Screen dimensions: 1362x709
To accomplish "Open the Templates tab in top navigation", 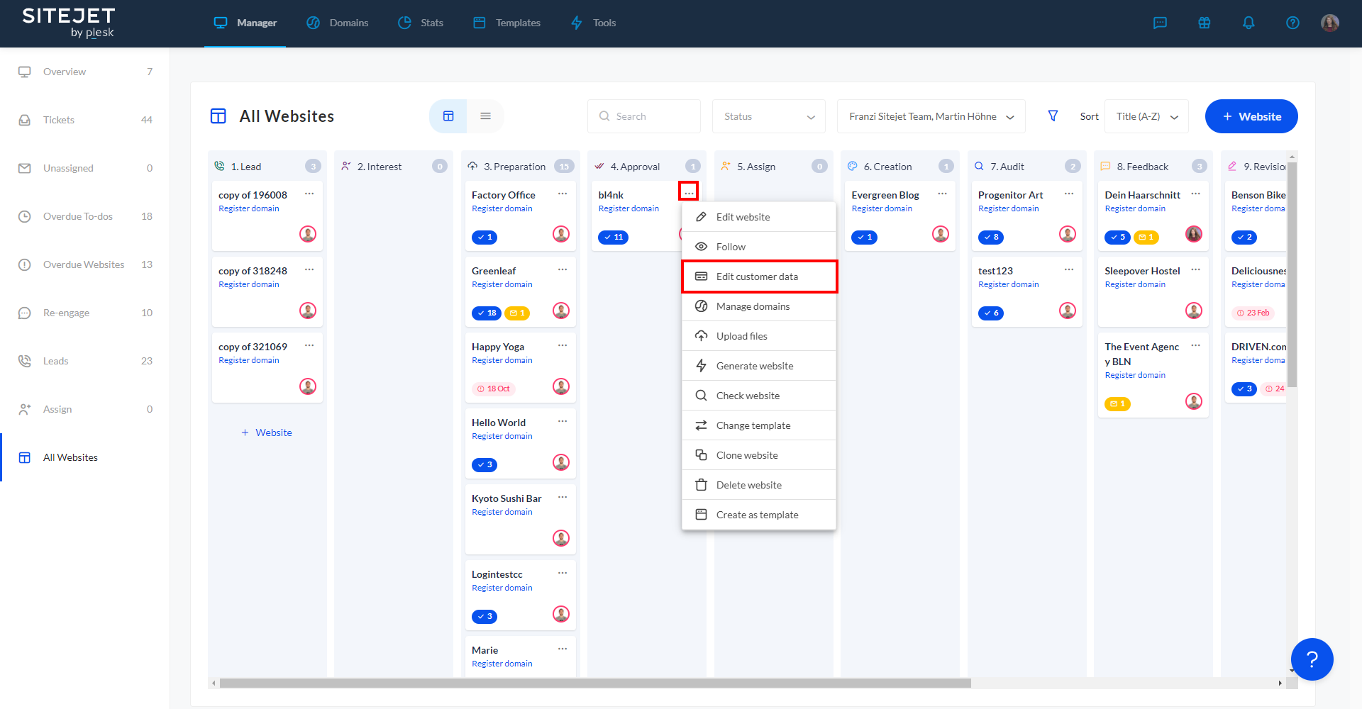I will point(507,23).
